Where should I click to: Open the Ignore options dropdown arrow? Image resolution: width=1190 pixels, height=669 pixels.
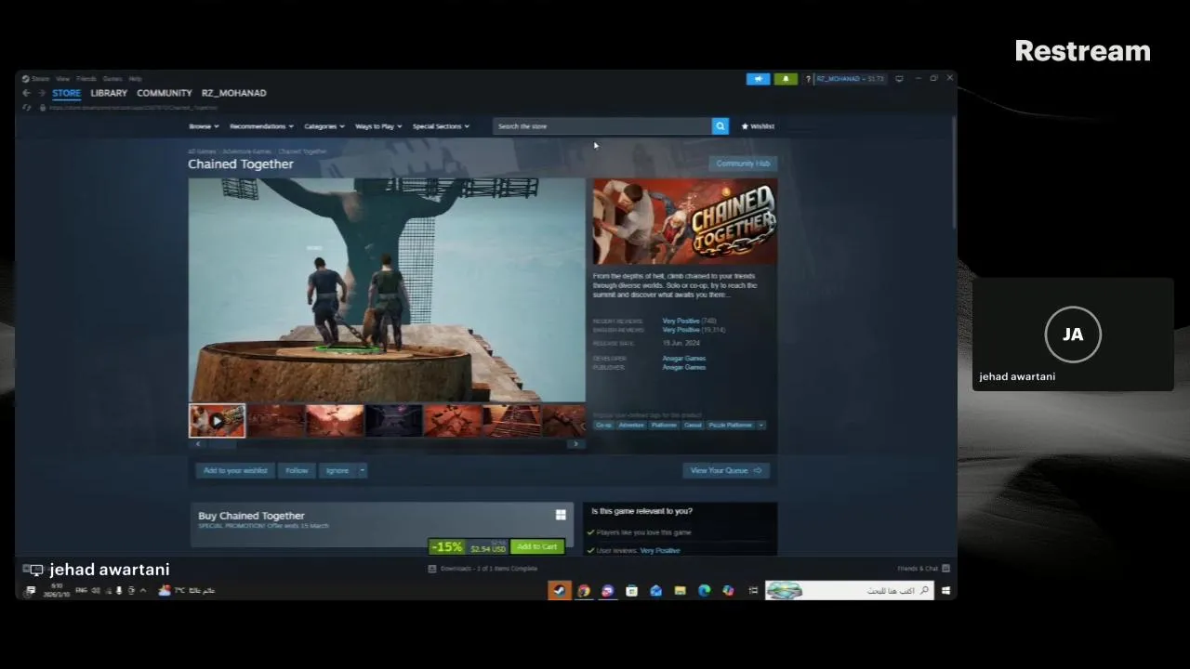coord(363,471)
